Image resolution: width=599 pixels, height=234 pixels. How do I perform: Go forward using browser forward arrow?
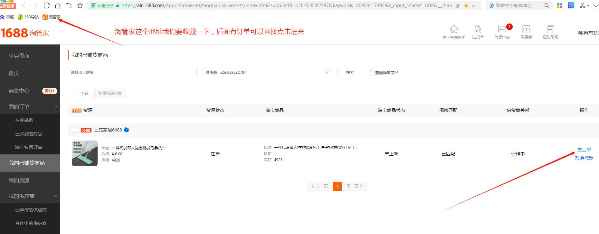35,5
